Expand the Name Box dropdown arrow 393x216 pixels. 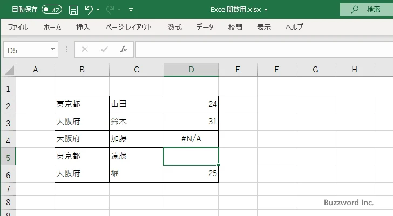53,49
